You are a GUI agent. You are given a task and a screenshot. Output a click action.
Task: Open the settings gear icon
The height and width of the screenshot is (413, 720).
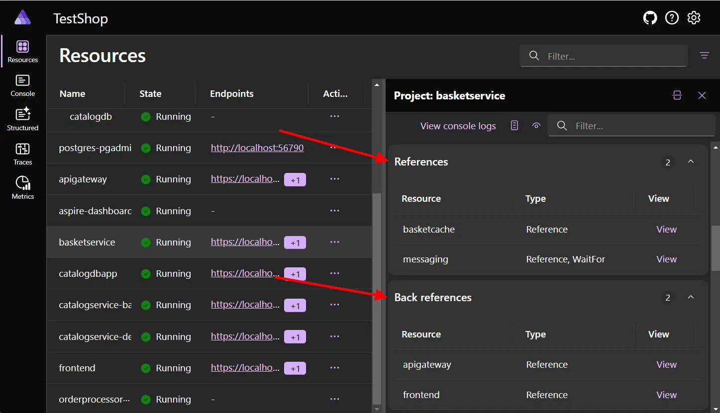pyautogui.click(x=694, y=17)
